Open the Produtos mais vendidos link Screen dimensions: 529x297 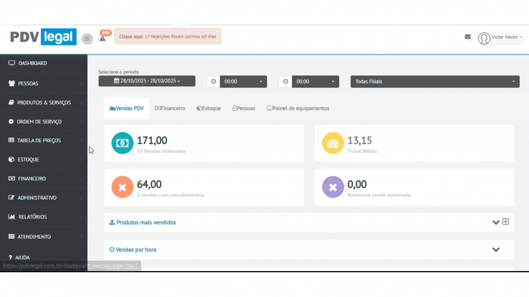[x=146, y=222]
